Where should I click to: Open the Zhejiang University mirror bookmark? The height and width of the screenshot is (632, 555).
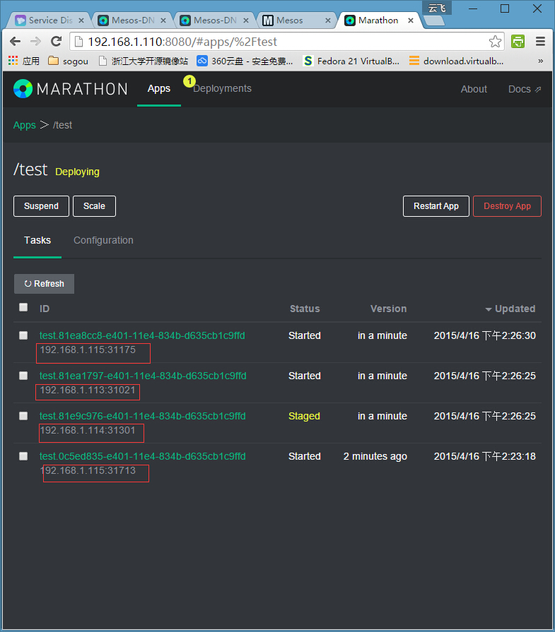click(x=144, y=61)
